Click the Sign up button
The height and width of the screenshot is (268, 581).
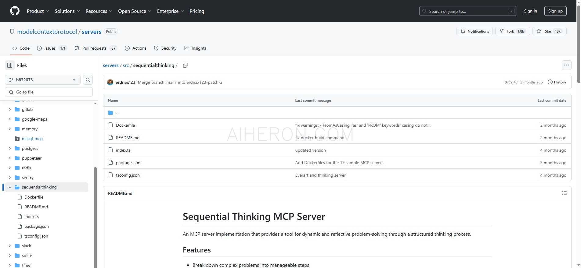[555, 11]
